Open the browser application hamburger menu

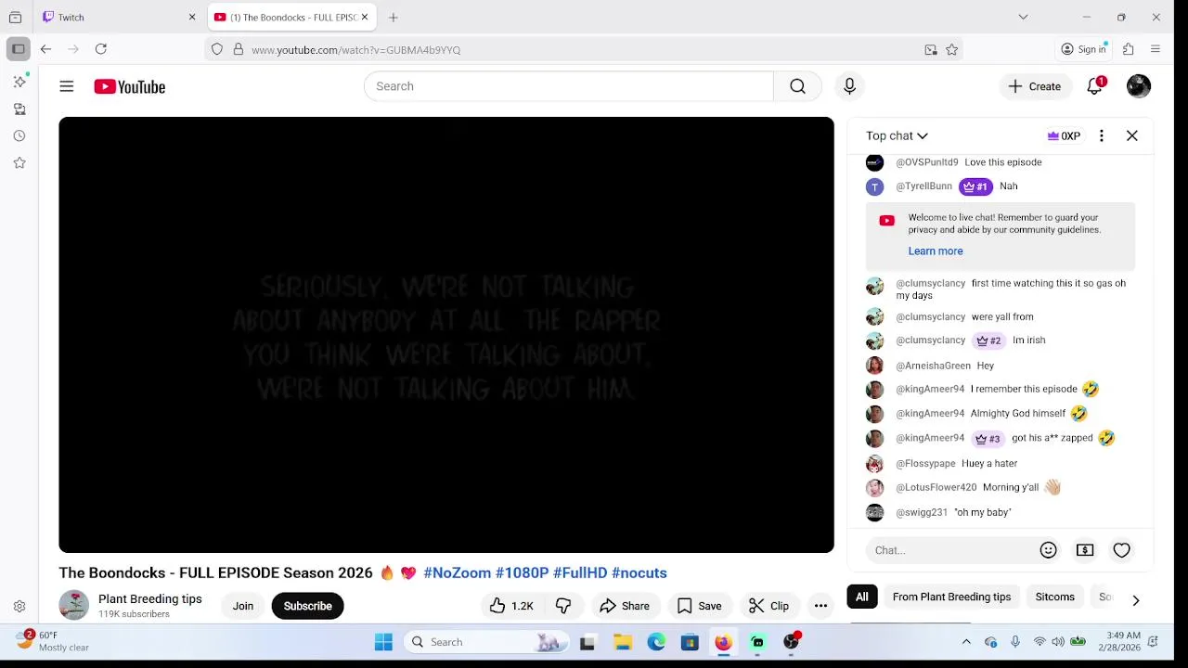coord(1156,49)
